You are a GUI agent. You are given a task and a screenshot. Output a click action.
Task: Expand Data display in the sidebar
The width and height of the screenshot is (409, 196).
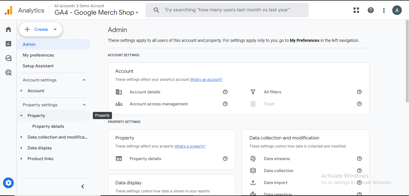pyautogui.click(x=21, y=148)
